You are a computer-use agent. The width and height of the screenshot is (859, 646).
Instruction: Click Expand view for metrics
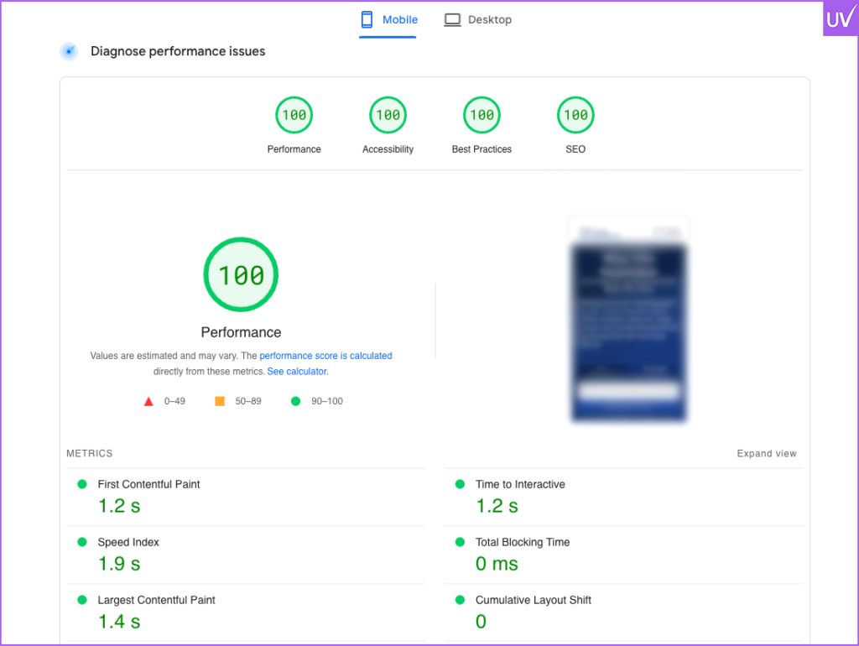click(x=767, y=454)
